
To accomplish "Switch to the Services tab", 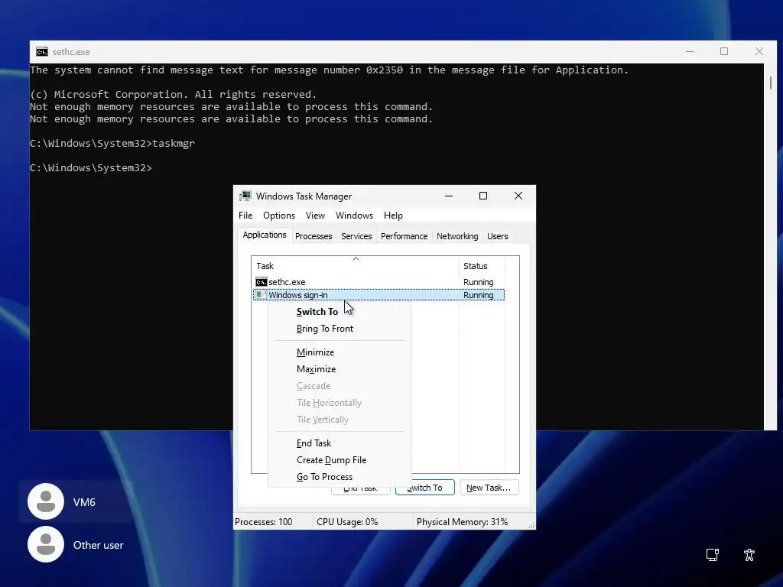I will 356,237.
